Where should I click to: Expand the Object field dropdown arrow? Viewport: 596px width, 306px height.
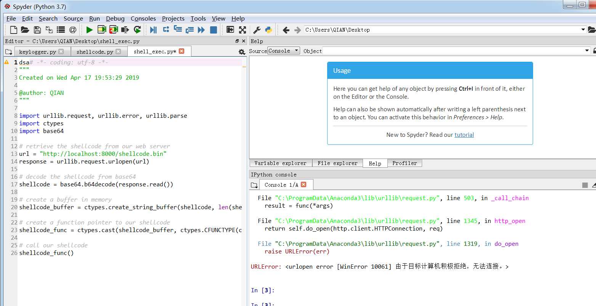coord(587,51)
